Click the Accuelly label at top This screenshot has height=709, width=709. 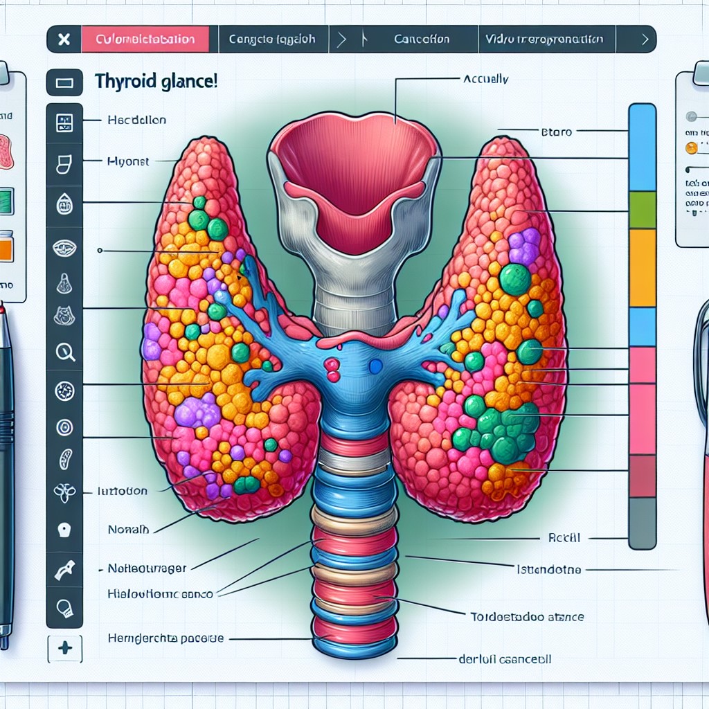[485, 79]
